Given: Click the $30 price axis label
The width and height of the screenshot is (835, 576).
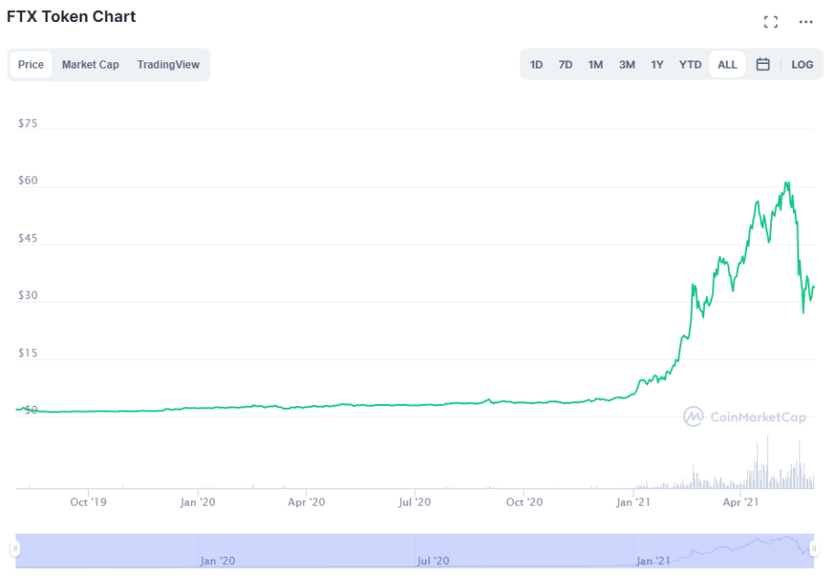Looking at the screenshot, I should [27, 295].
